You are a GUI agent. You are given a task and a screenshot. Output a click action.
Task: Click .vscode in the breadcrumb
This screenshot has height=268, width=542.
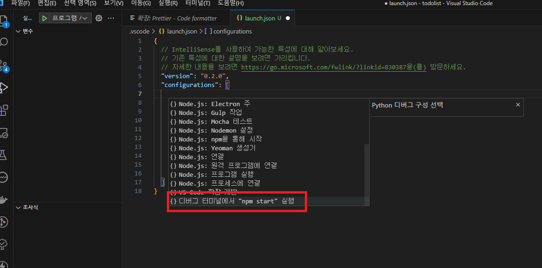pyautogui.click(x=139, y=31)
